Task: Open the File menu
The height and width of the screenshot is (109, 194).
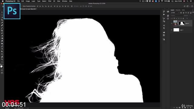Action: (18, 1)
